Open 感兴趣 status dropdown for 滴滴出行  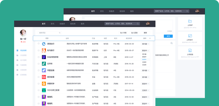pos(145,44)
